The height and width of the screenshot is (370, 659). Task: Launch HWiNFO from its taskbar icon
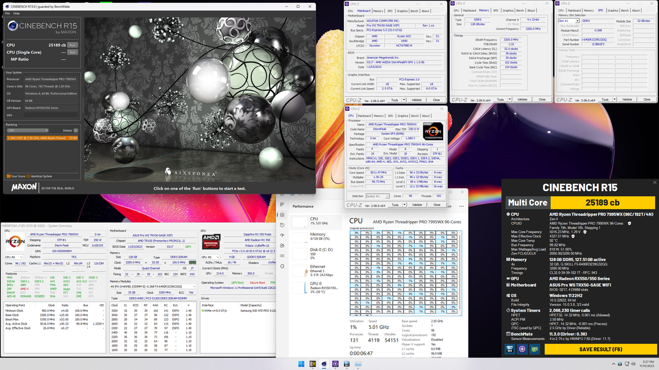(347, 363)
